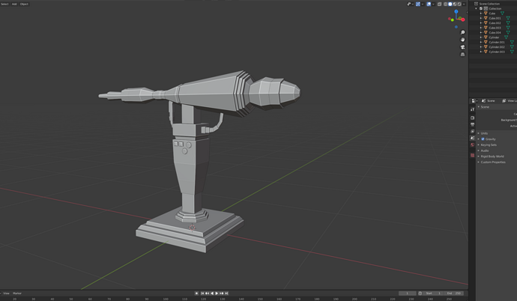Jump to the timeline end frame
The width and height of the screenshot is (517, 301).
pos(226,293)
